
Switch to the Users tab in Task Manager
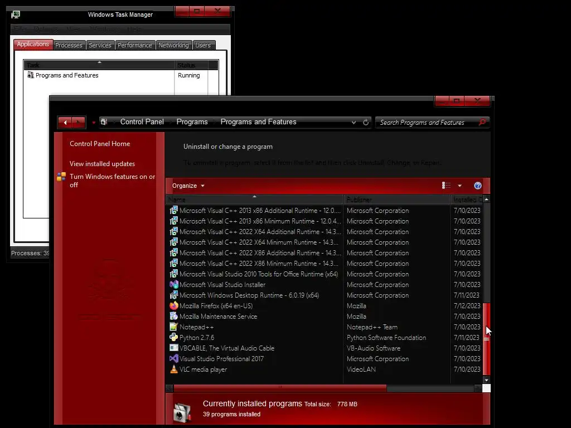tap(203, 45)
